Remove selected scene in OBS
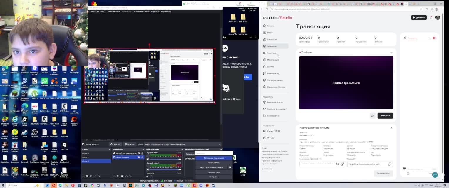Viewport: 449px width, 188px height. point(87,176)
